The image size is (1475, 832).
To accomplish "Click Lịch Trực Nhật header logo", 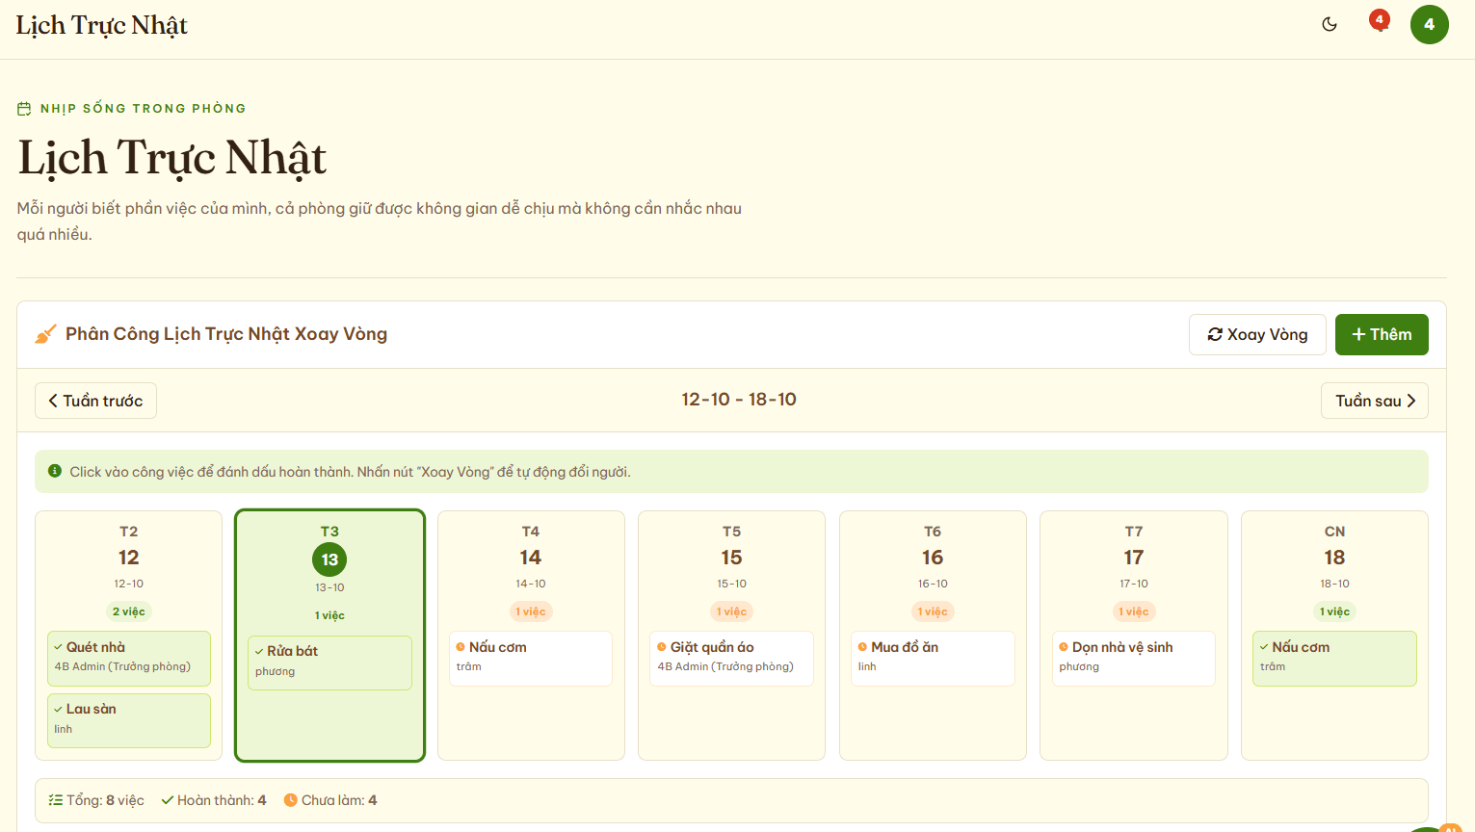I will [x=101, y=25].
